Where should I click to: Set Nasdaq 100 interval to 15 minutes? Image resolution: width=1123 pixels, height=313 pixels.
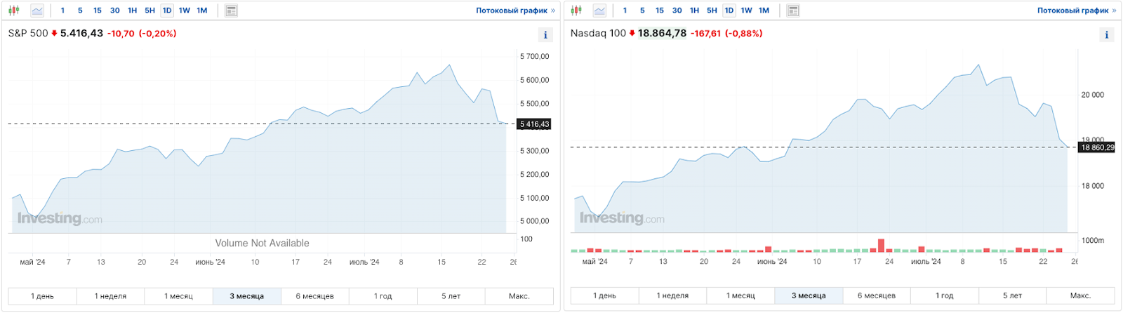point(660,11)
